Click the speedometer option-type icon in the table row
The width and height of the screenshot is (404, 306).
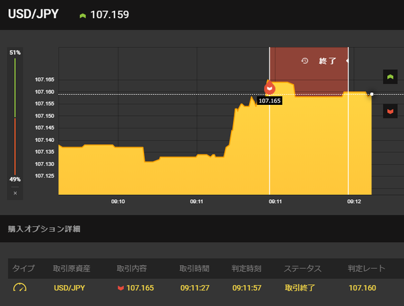pyautogui.click(x=20, y=287)
